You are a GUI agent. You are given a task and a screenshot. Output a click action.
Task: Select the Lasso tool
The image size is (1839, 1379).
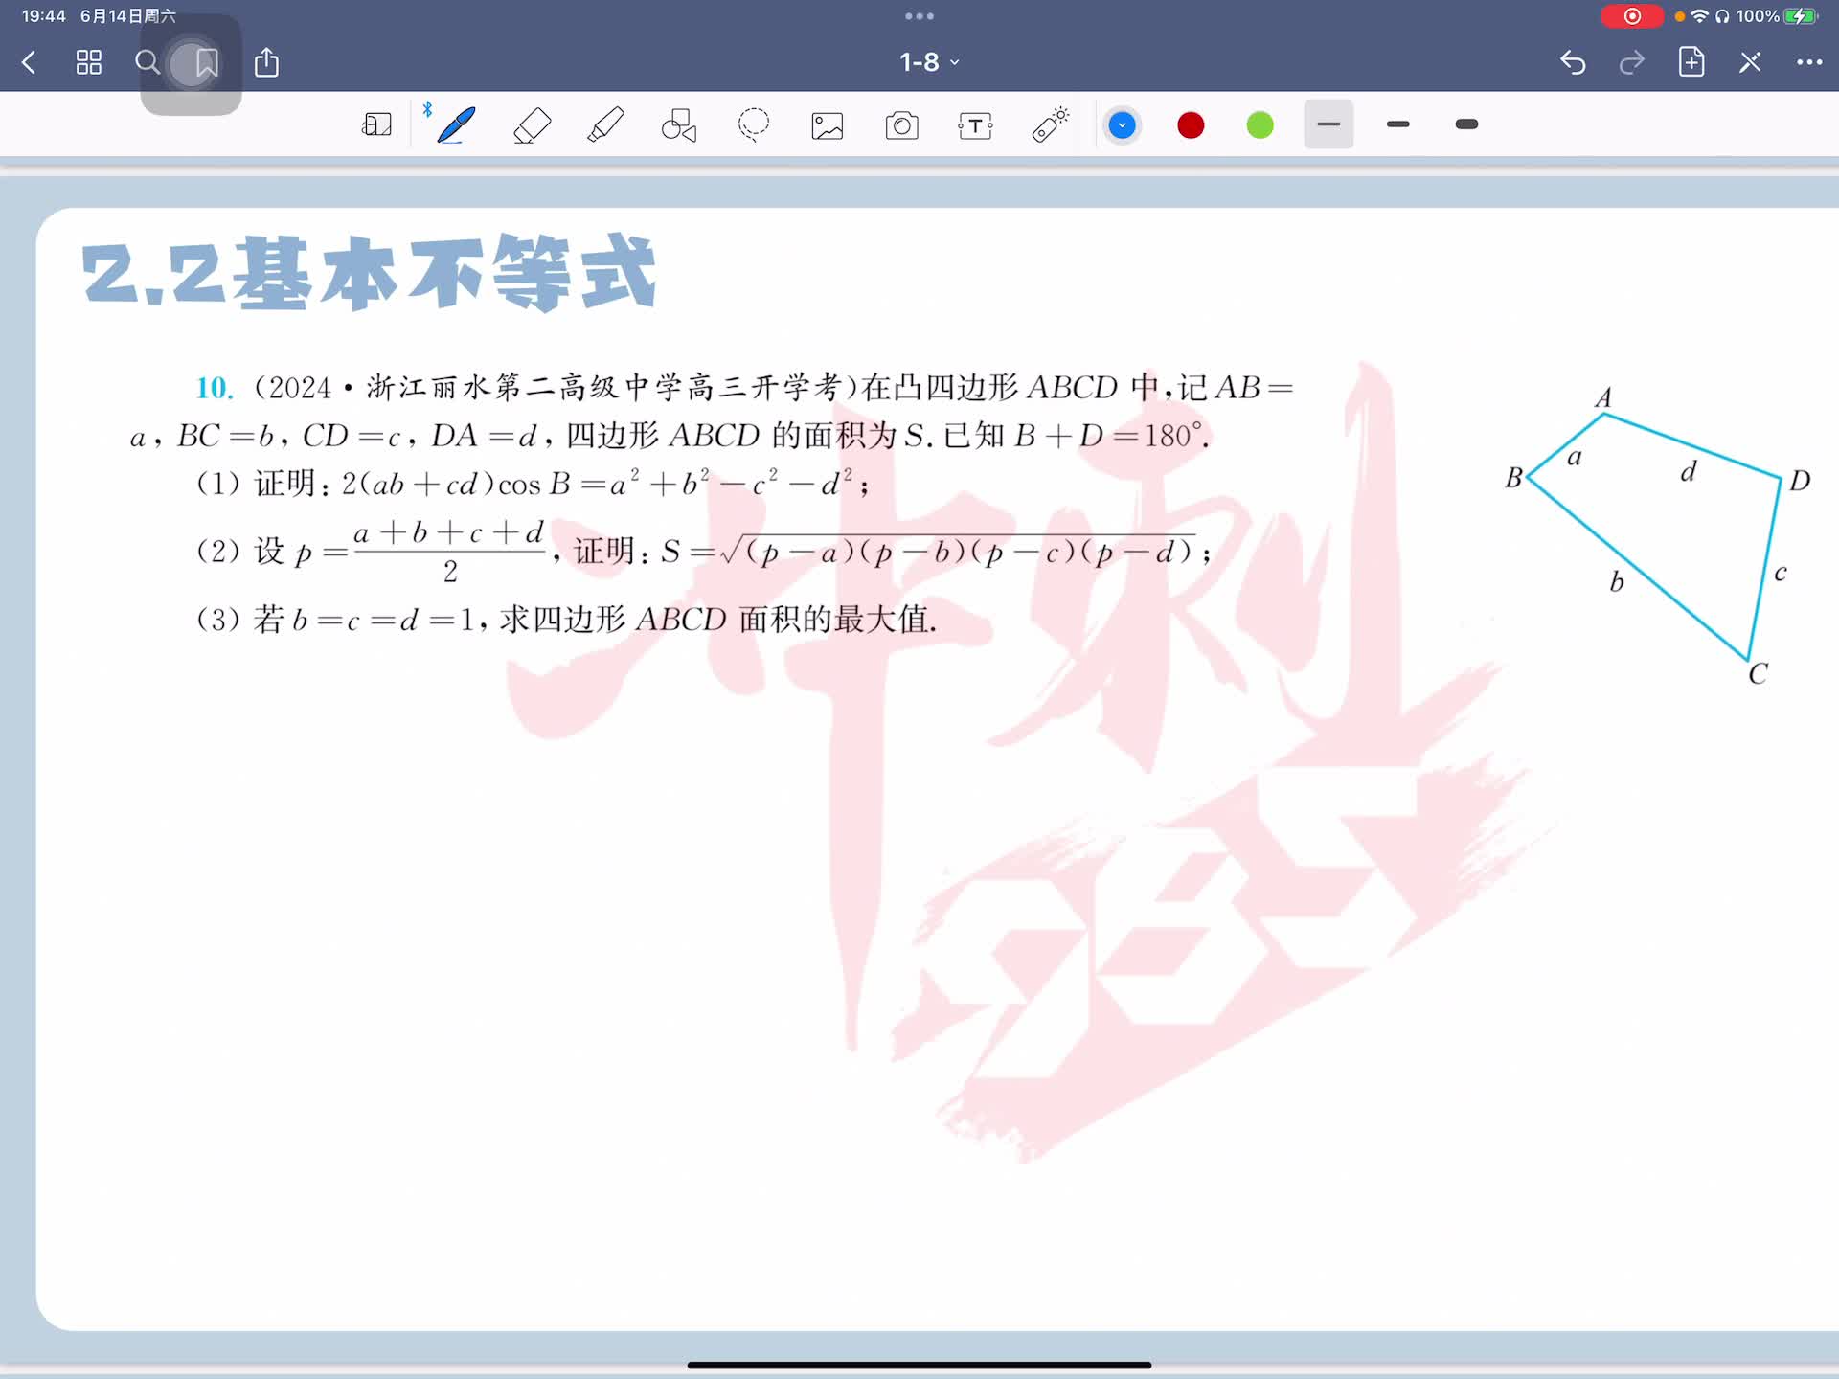point(754,125)
